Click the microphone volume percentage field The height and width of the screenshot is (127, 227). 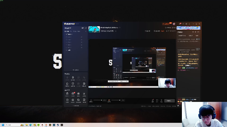104,100
